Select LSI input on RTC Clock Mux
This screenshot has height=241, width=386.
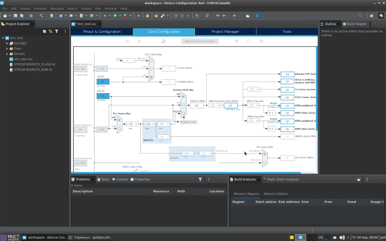pos(151,77)
